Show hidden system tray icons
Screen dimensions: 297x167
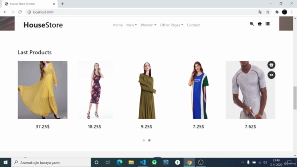tap(243, 162)
